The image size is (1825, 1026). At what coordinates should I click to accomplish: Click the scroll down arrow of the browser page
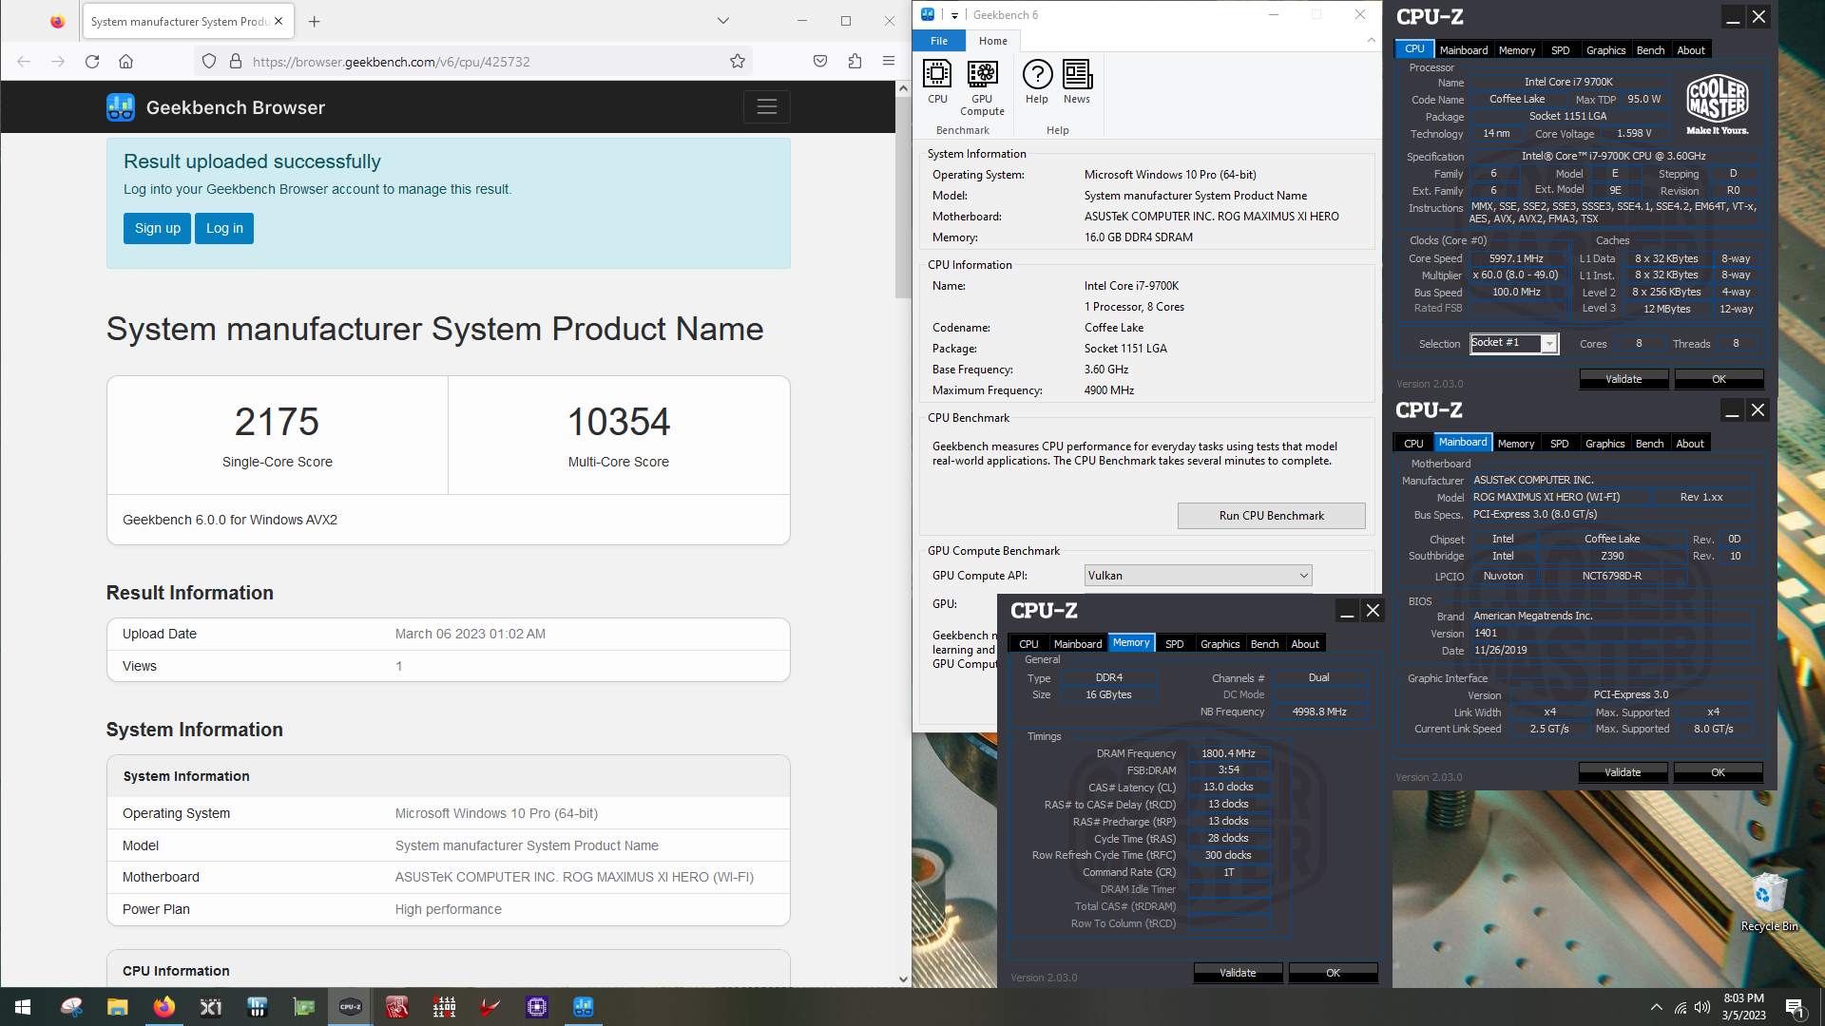pos(902,978)
